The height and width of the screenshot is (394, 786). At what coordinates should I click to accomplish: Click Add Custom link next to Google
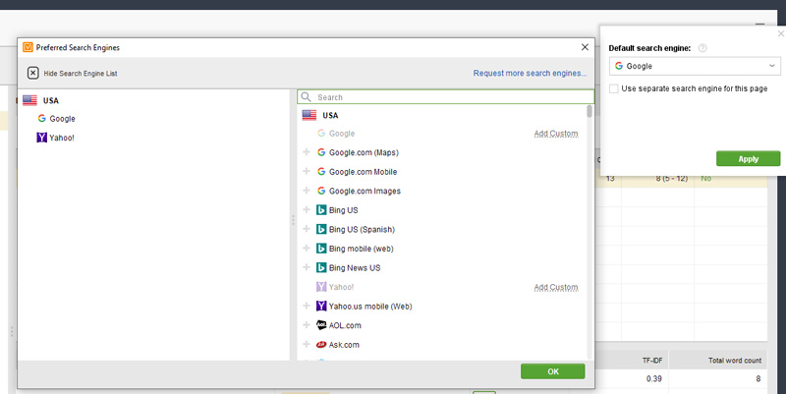pos(556,134)
